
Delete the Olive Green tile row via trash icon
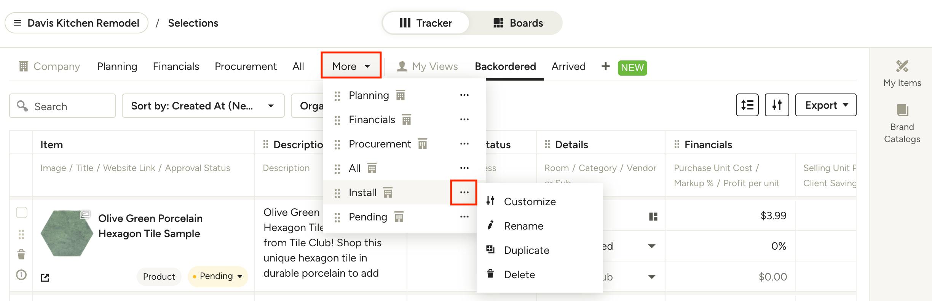[21, 254]
